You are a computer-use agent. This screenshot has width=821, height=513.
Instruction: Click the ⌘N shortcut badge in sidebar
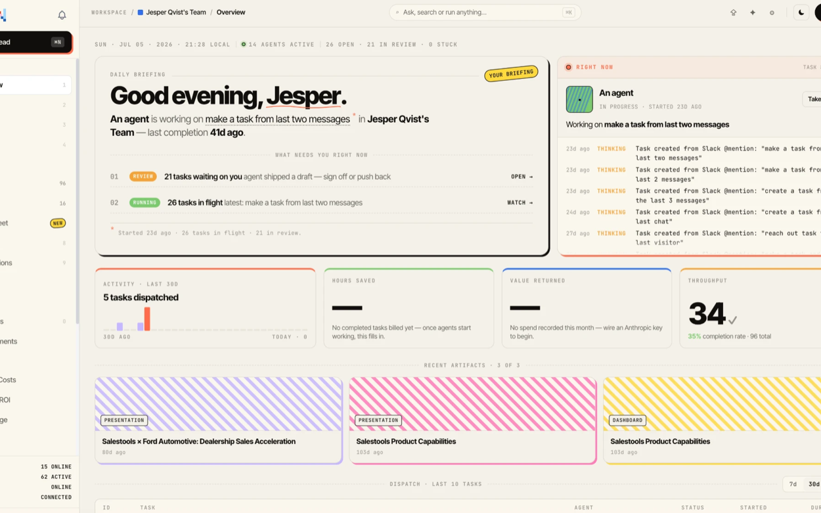58,42
